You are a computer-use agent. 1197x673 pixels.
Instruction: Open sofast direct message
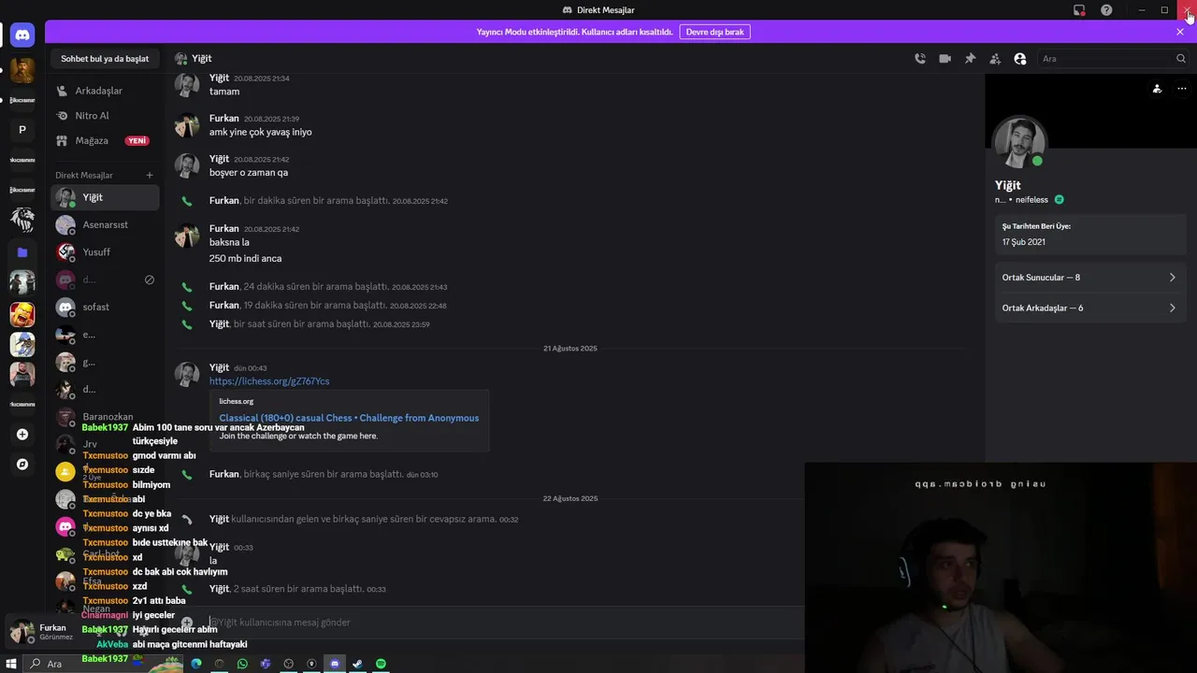tap(105, 308)
